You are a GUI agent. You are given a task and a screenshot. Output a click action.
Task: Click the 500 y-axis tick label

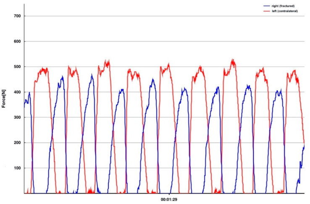(x=17, y=67)
